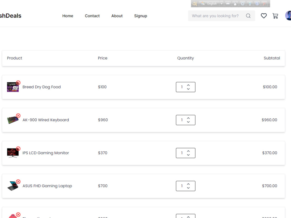This screenshot has height=218, width=291.
Task: Go to the Home nav link
Action: coord(68,16)
